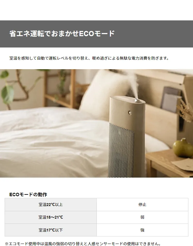
Task: Click the mist nozzle on top of the heater
Action: [x=137, y=100]
